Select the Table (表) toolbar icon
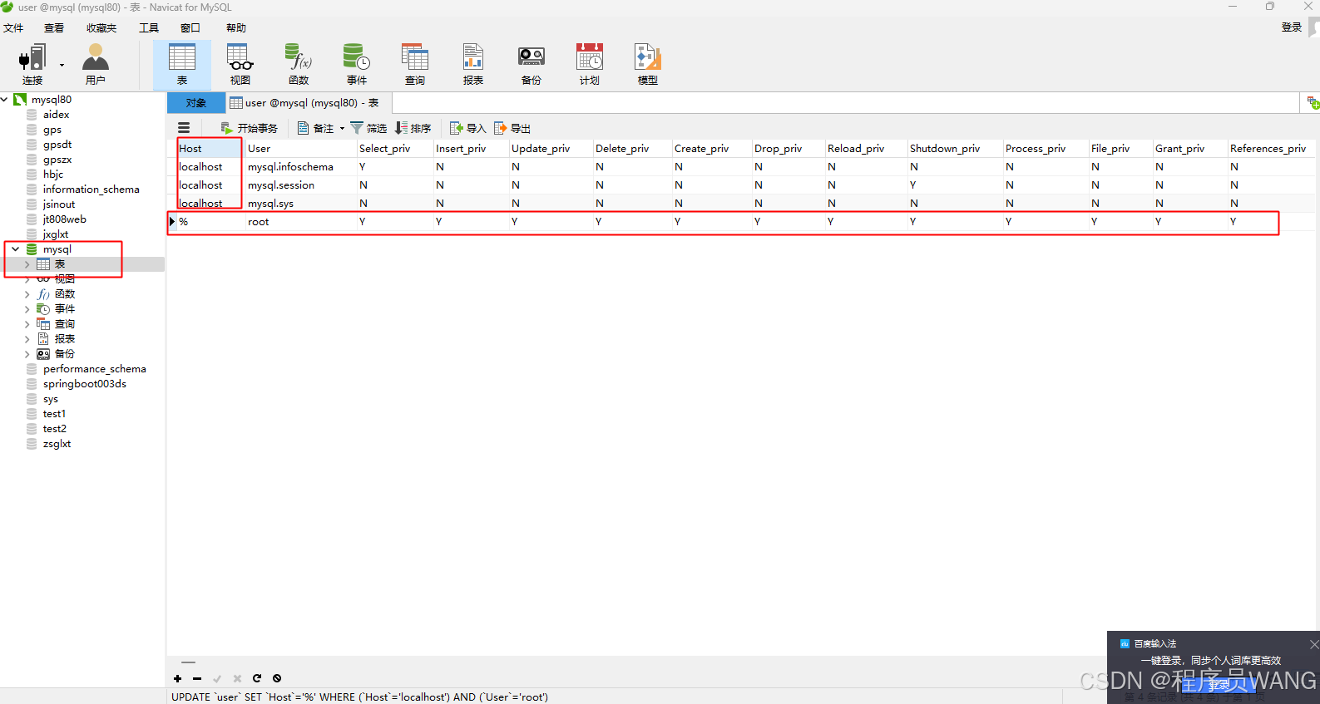 click(x=182, y=64)
